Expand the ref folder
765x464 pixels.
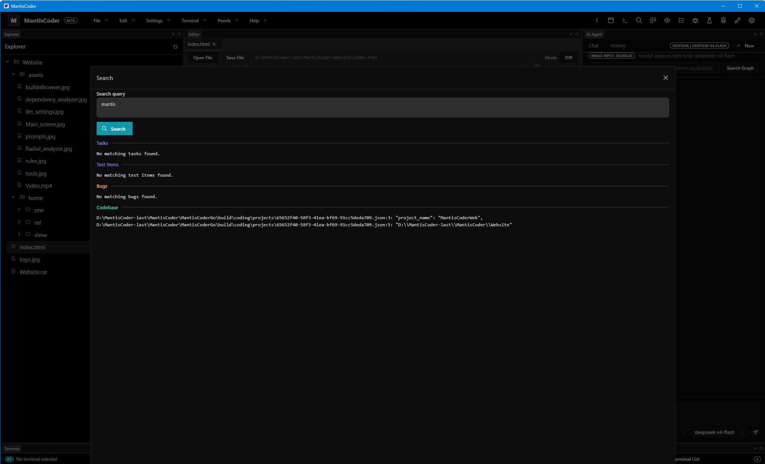(x=19, y=222)
